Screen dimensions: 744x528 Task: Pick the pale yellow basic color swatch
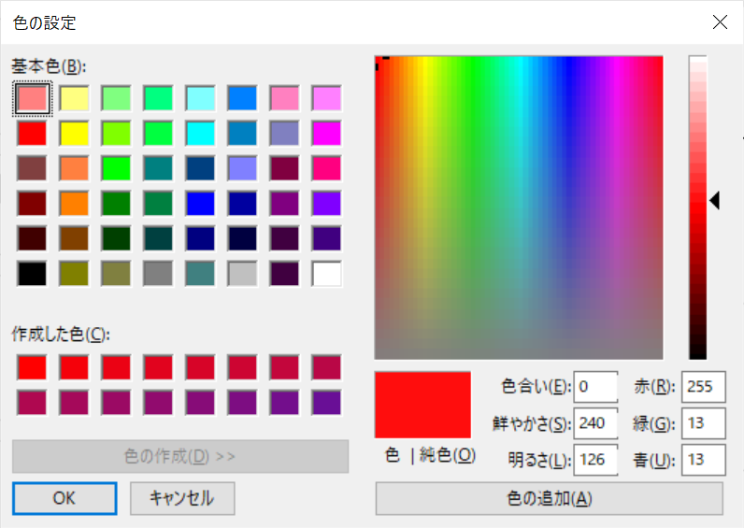(x=74, y=98)
